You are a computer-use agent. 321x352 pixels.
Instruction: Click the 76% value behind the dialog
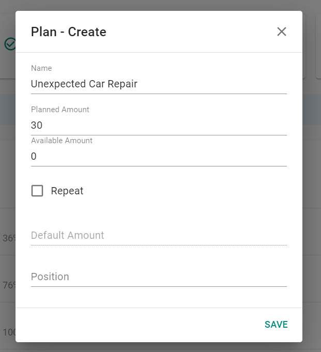9,285
